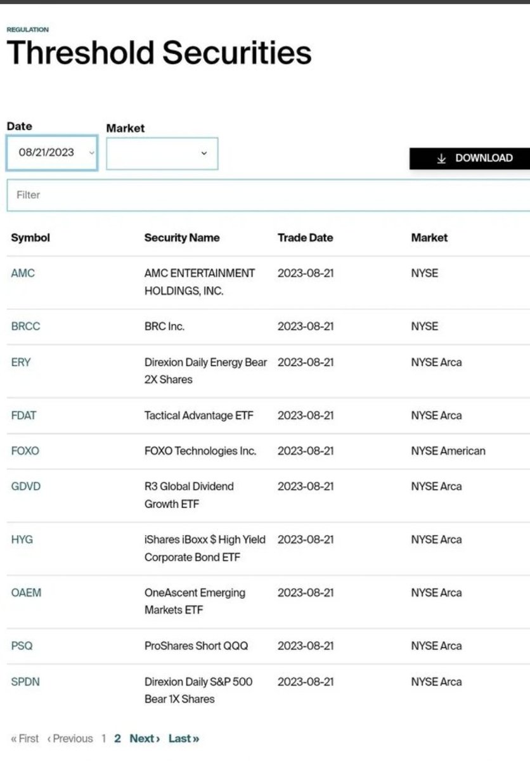Open the OAEM symbol link
This screenshot has width=530, height=761.
(27, 593)
